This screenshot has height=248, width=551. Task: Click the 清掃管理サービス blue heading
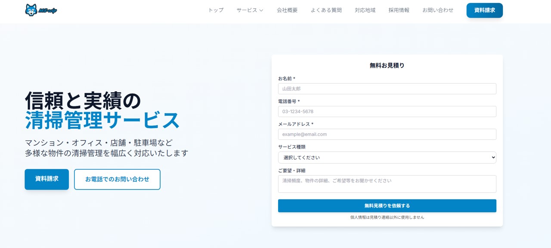[102, 121]
